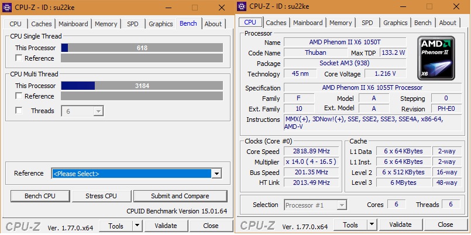Open the Processor #1 selection dropdown

pyautogui.click(x=315, y=205)
